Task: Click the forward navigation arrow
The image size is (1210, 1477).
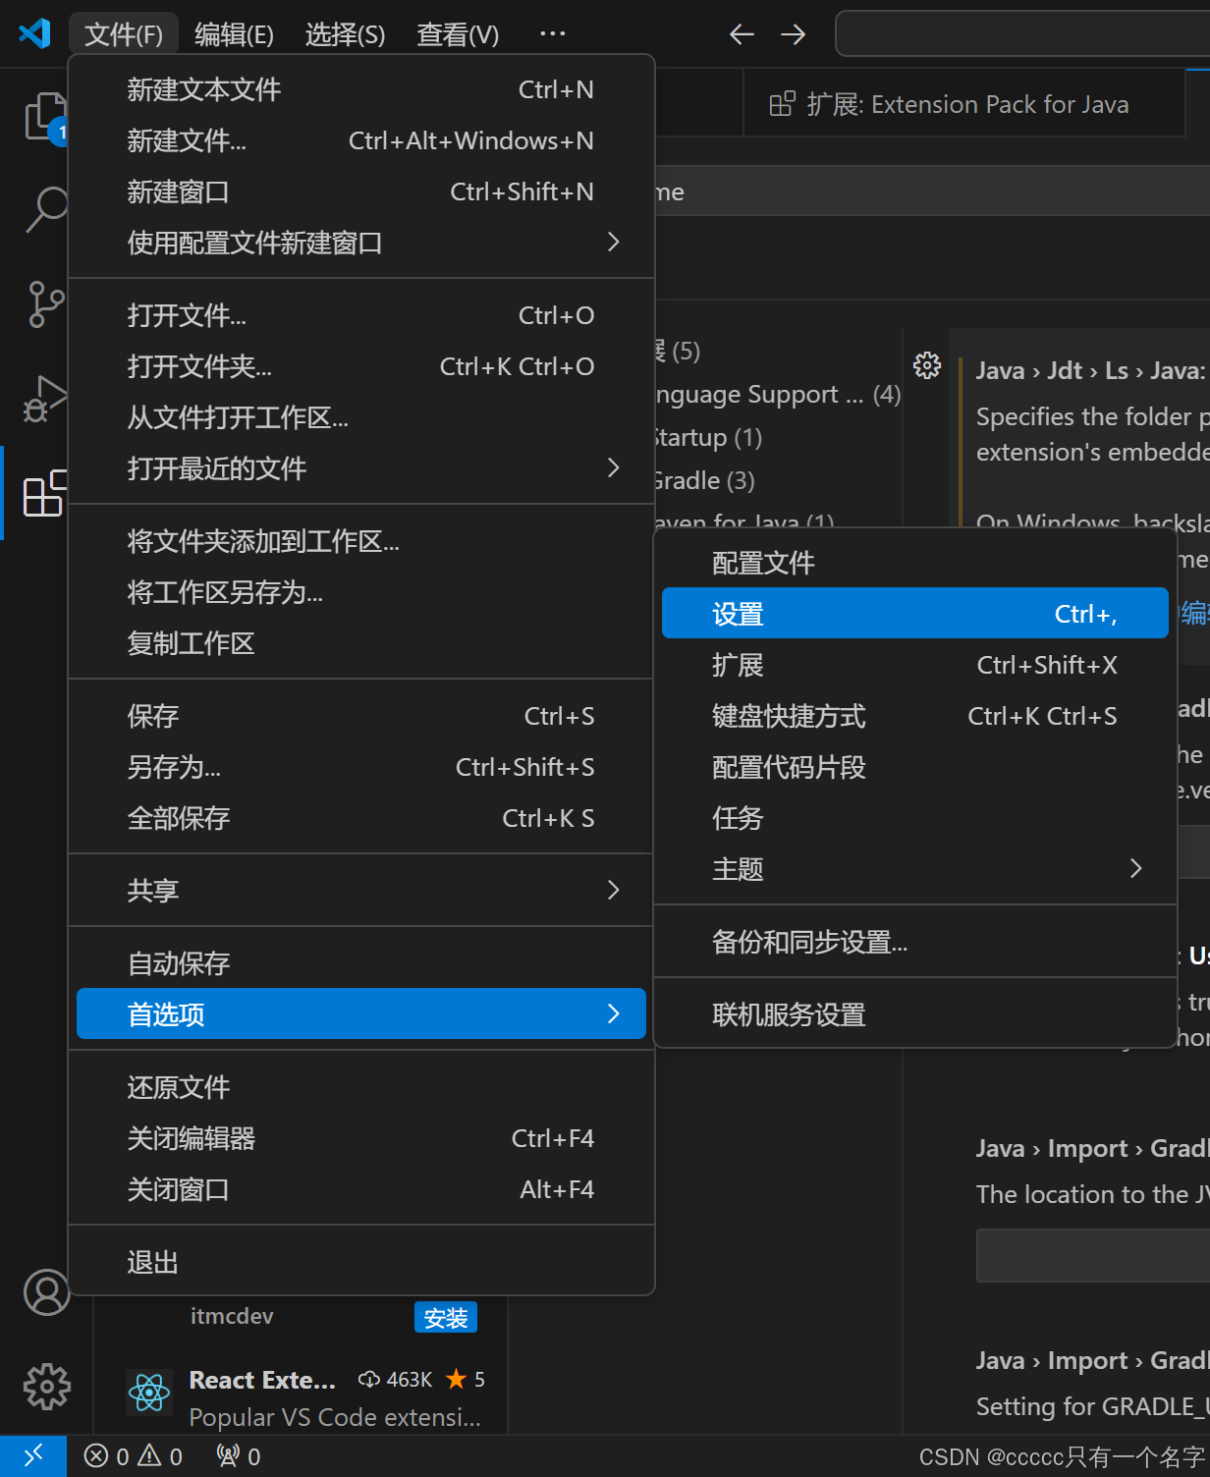Action: tap(793, 33)
